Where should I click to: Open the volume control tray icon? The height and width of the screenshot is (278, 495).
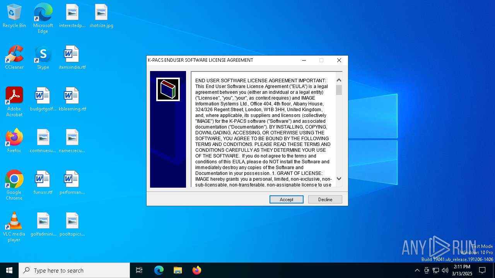tap(445, 270)
